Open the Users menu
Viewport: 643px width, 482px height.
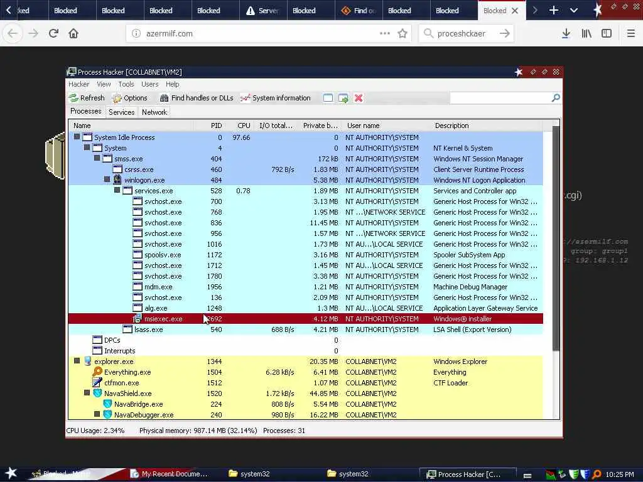point(149,84)
